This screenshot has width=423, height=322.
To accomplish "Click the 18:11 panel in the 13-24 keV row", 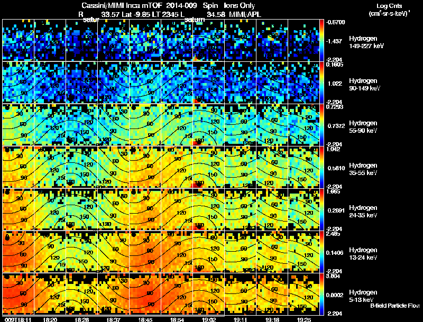I will coord(18,252).
